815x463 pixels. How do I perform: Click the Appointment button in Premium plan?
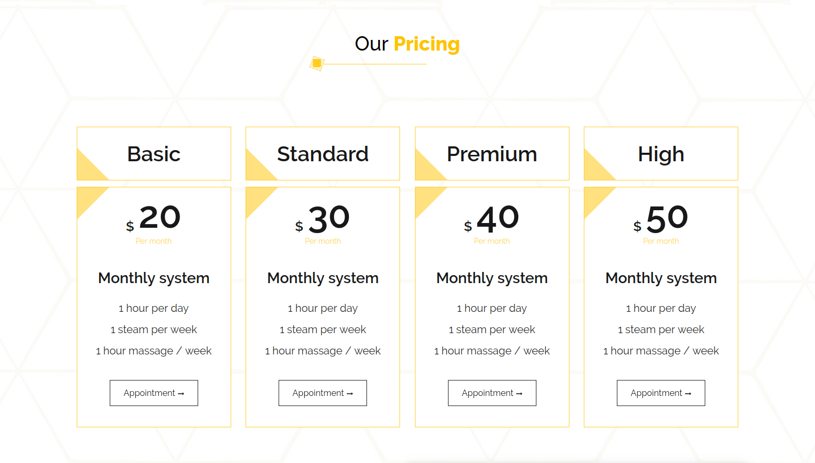tap(492, 393)
